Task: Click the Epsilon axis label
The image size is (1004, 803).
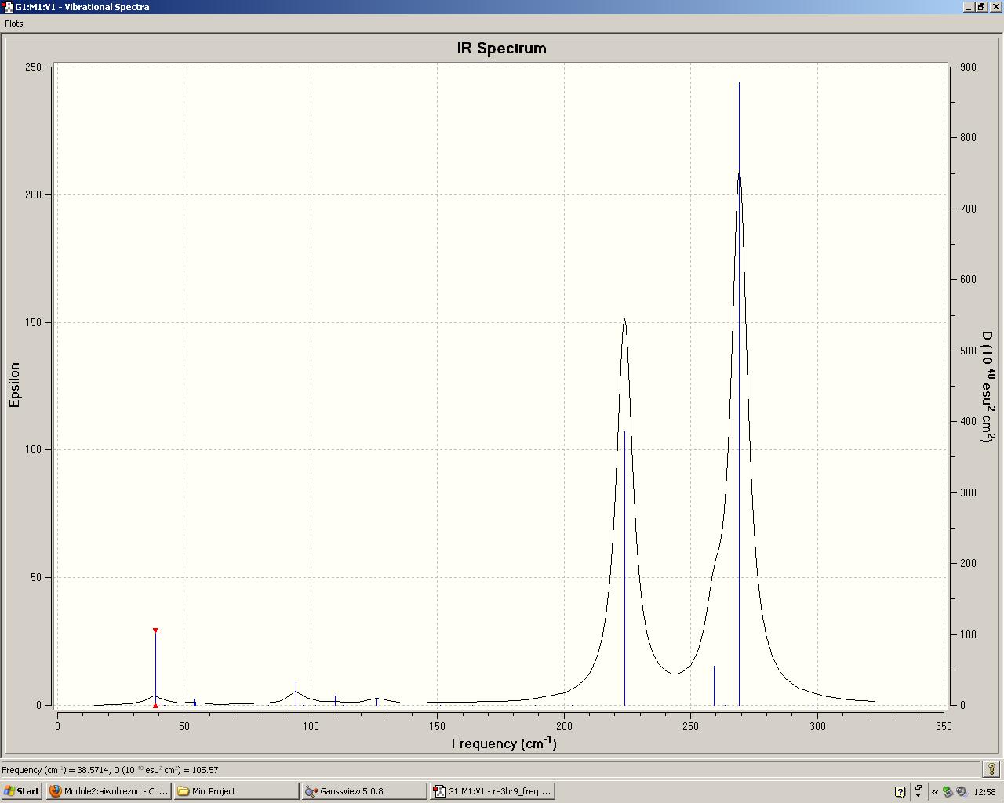Action: pos(15,385)
